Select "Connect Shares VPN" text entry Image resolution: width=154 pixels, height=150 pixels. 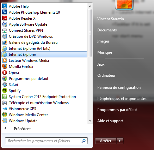pos(26,30)
